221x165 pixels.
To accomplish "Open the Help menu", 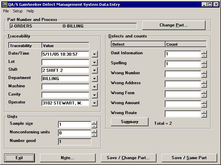I will (x=30, y=11).
